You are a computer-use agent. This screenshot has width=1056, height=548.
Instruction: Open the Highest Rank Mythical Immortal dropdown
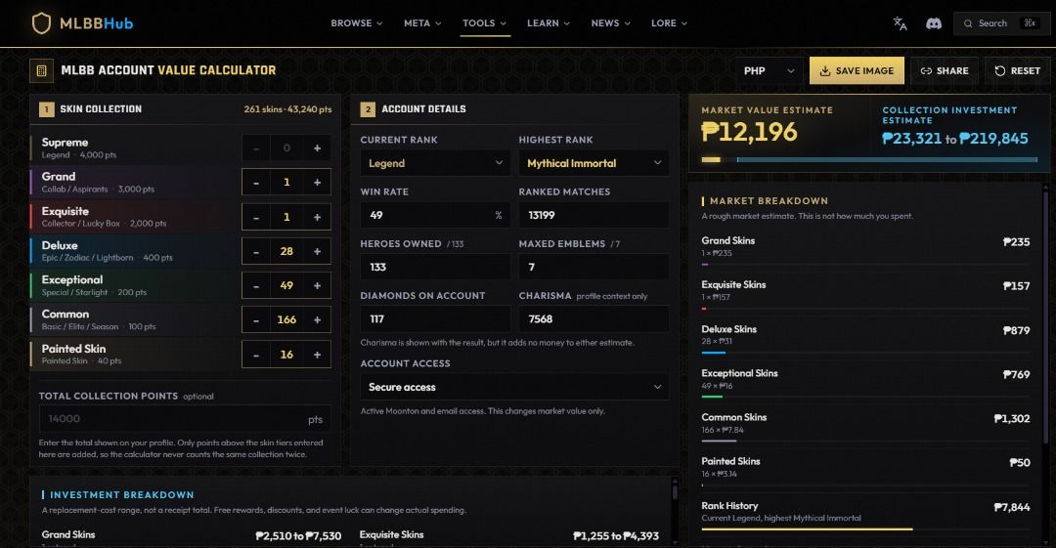click(594, 163)
